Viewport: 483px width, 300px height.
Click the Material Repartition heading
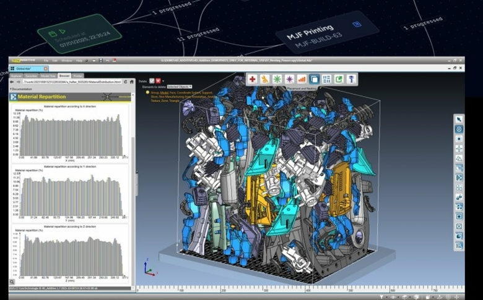click(41, 97)
